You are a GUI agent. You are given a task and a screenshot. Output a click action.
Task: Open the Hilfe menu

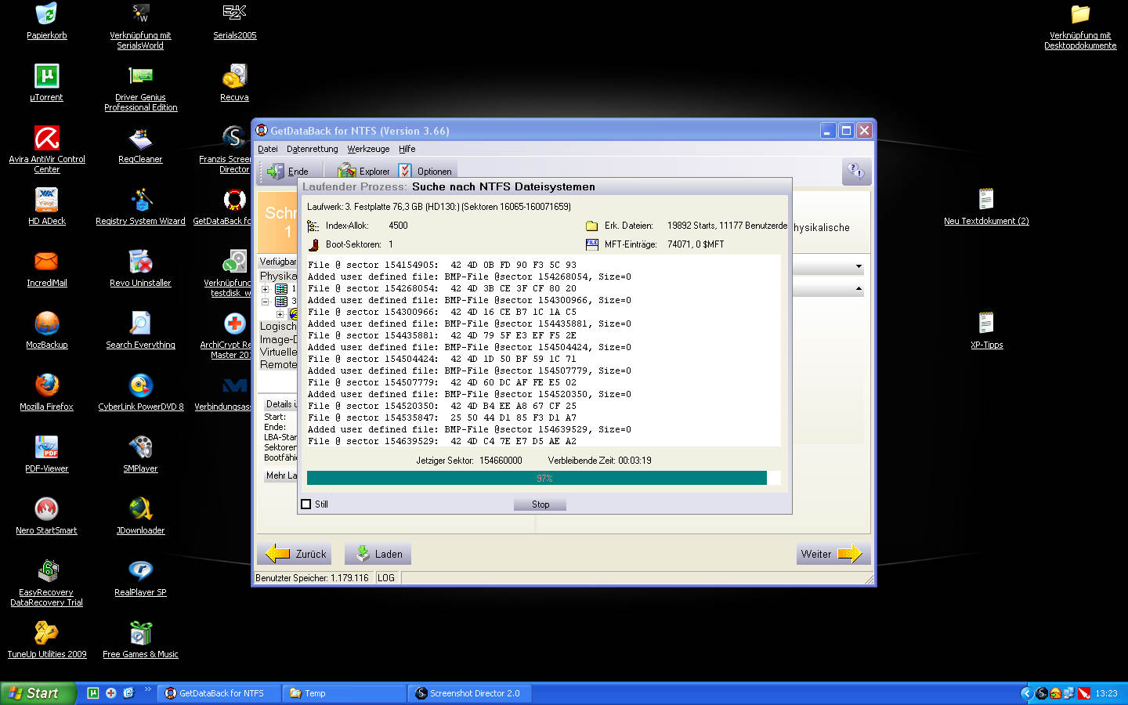point(407,149)
